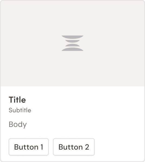145x162 pixels.
Task: Click the digit 2 on the second button
Action: tap(87, 147)
